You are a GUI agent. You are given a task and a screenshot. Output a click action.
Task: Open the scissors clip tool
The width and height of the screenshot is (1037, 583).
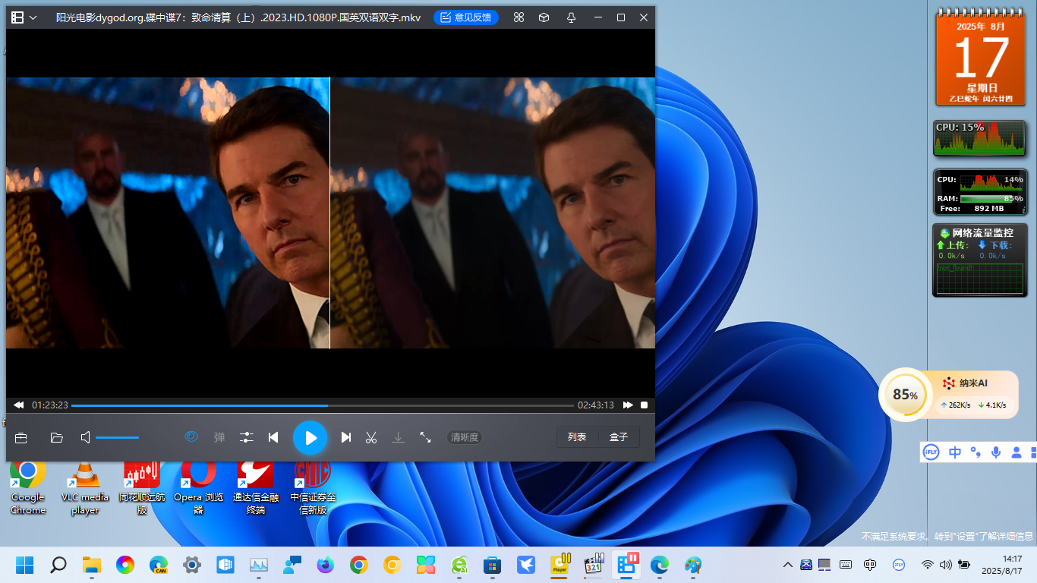click(371, 437)
